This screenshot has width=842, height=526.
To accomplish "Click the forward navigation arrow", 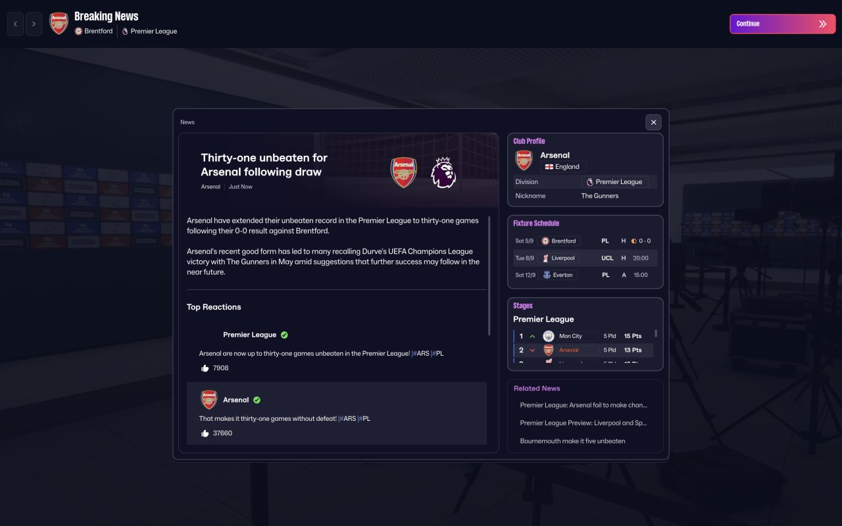I will point(34,24).
